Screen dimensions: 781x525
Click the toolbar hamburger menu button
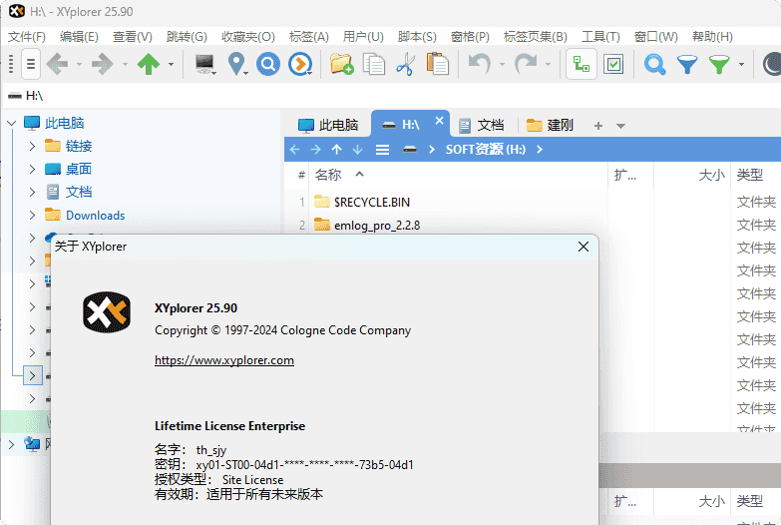coord(30,64)
